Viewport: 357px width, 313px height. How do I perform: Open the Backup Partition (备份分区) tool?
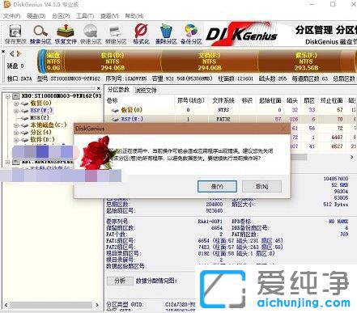click(x=191, y=34)
